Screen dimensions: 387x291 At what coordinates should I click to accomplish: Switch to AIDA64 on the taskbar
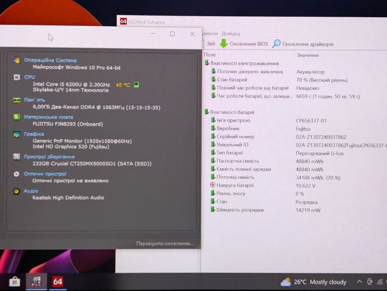[x=58, y=282]
